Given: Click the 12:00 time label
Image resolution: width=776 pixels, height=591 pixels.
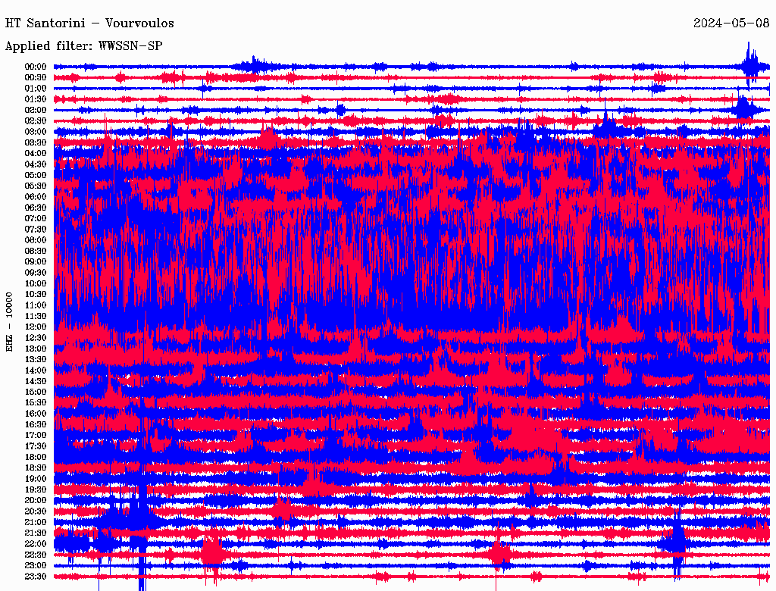Looking at the screenshot, I should (36, 327).
